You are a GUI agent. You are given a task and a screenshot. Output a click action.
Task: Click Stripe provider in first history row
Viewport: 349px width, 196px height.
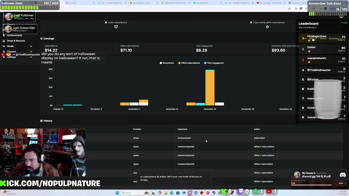point(136,138)
